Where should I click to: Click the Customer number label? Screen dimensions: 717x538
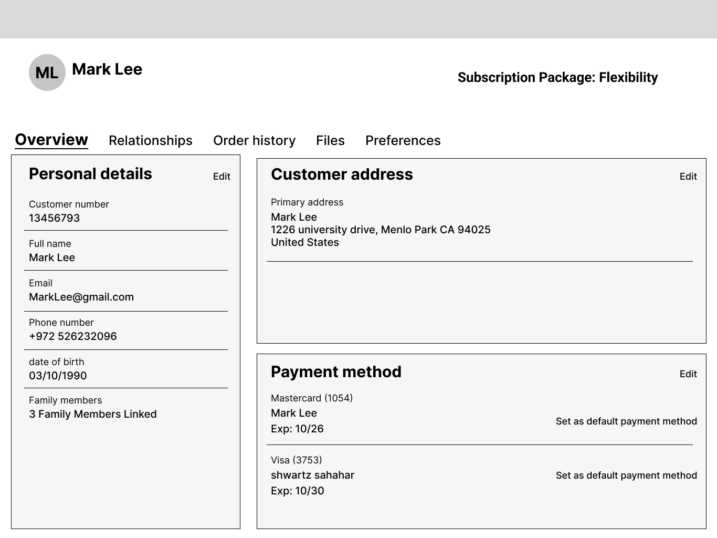(69, 204)
